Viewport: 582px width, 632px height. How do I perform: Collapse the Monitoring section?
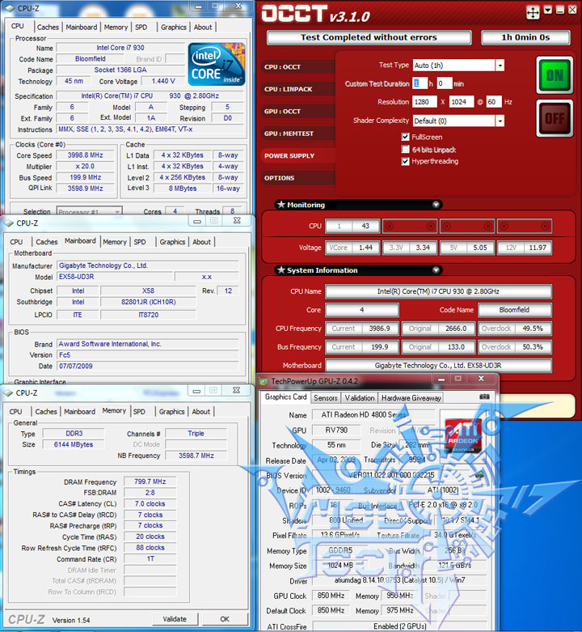tap(436, 205)
